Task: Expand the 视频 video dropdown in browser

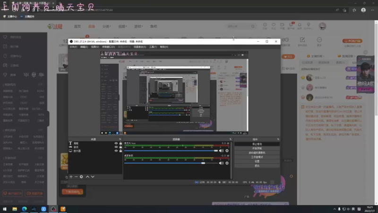Action: tap(122, 27)
